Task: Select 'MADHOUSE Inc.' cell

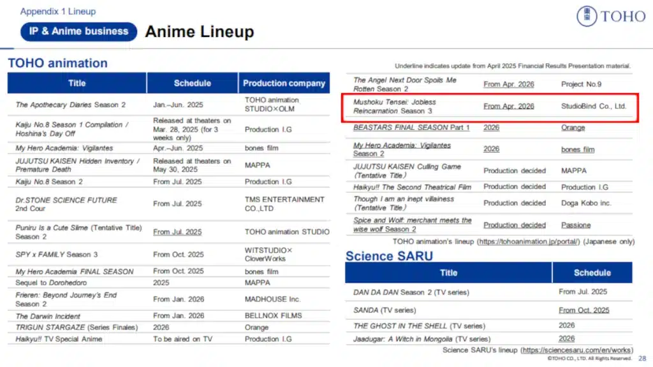Action: click(272, 299)
